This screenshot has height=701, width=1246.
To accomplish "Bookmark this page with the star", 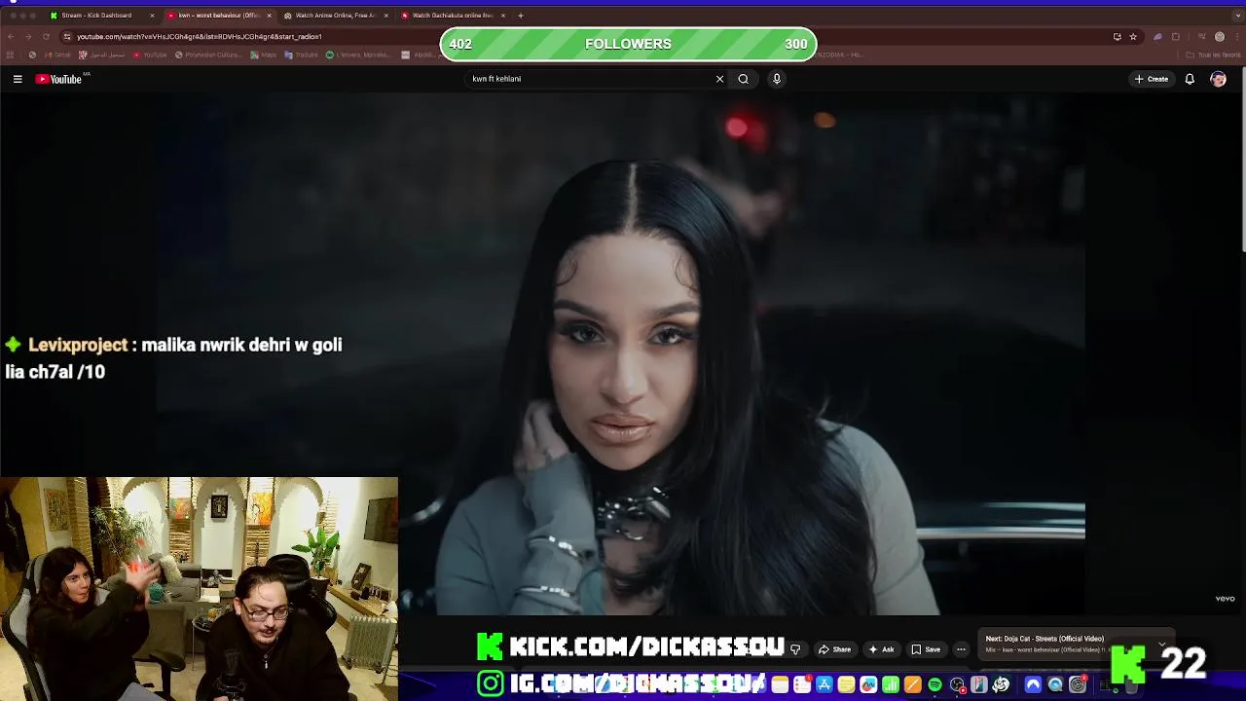I will tap(1133, 37).
